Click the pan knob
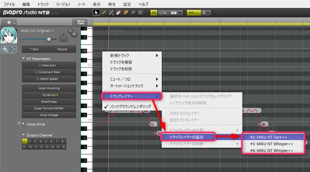This screenshot has width=310, height=172. point(63,38)
